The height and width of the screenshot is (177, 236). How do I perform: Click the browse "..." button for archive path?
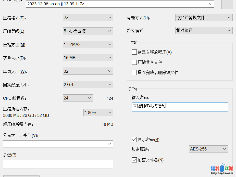click(x=227, y=5)
